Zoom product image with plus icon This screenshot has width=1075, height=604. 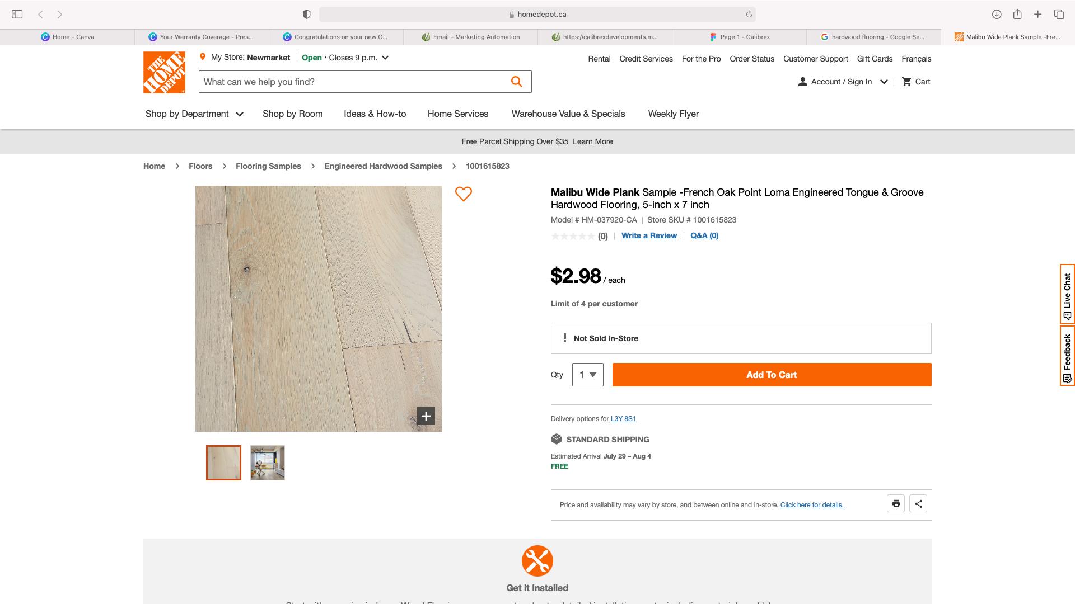click(426, 416)
